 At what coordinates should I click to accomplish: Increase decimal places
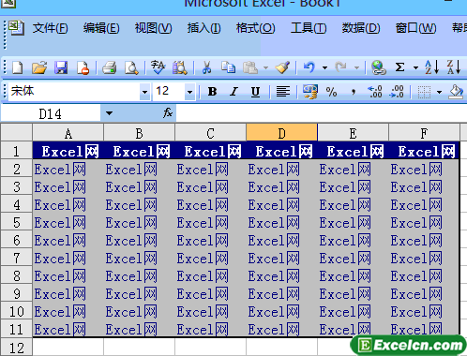pyautogui.click(x=375, y=92)
